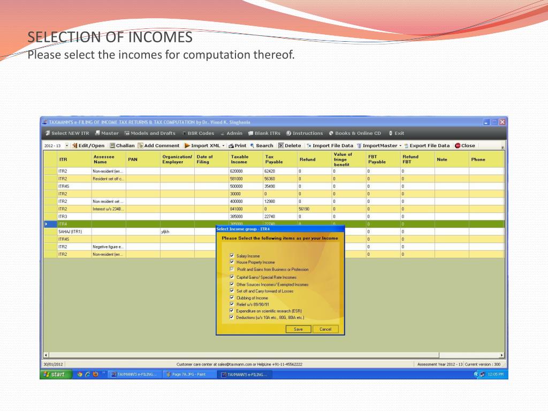Click the Select NEW ITR icon
This screenshot has width=548, height=411.
(x=48, y=133)
